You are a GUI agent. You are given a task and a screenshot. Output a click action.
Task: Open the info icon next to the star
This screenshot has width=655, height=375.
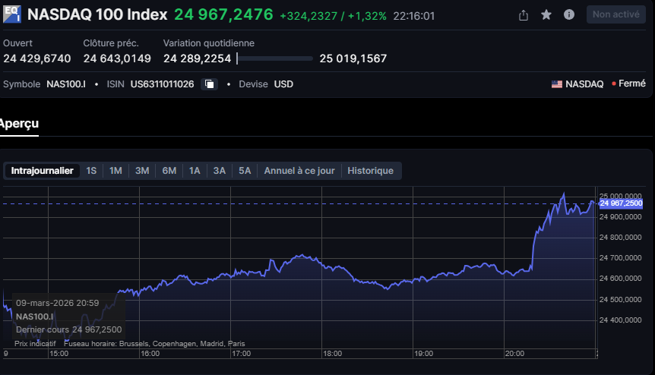click(x=569, y=14)
